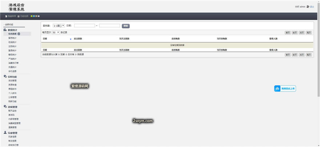Select 聊天监控 in the sidebar
This screenshot has height=147, width=320.
(12, 111)
